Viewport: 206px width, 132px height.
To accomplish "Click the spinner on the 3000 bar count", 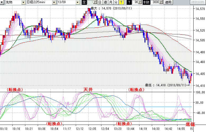I will tap(161, 2).
